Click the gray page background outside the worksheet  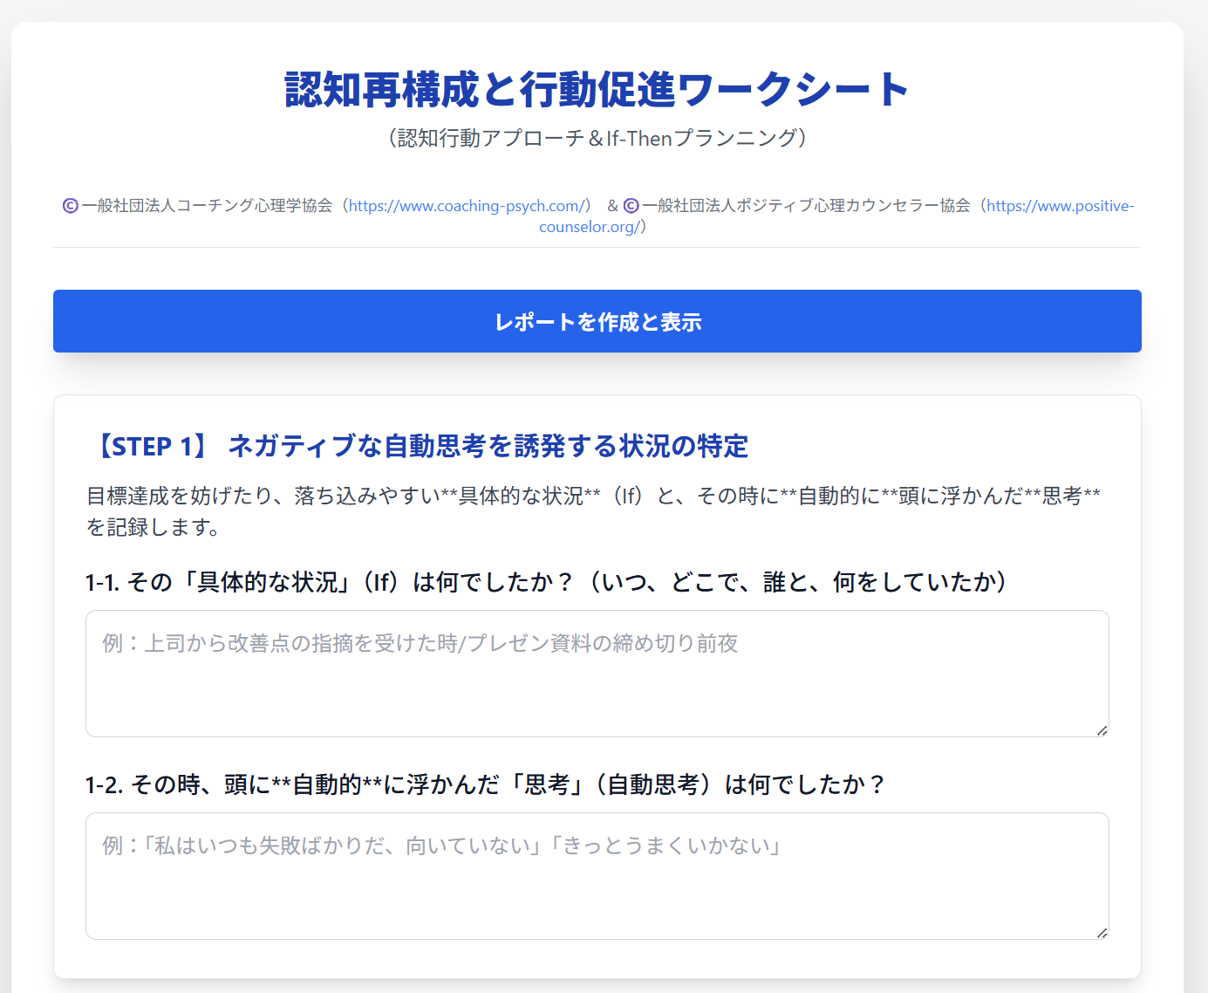tap(1196, 524)
